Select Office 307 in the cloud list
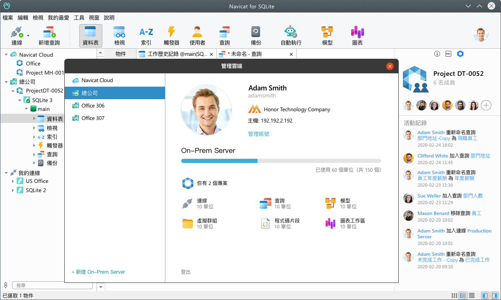This screenshot has height=300, width=501. coord(115,118)
